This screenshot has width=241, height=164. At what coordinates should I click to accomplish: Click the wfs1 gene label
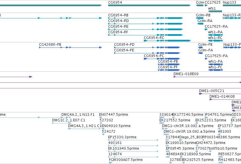pos(212,8)
